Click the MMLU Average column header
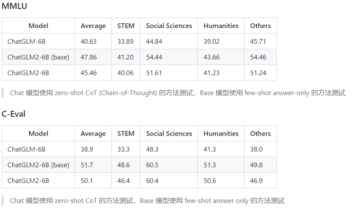The height and width of the screenshot is (208, 359). click(93, 26)
